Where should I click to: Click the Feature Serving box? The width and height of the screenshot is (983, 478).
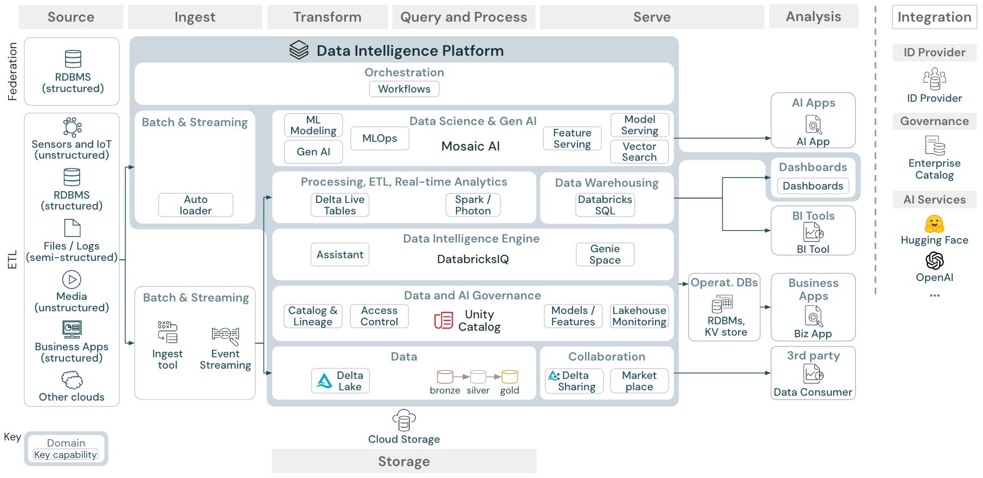[572, 138]
